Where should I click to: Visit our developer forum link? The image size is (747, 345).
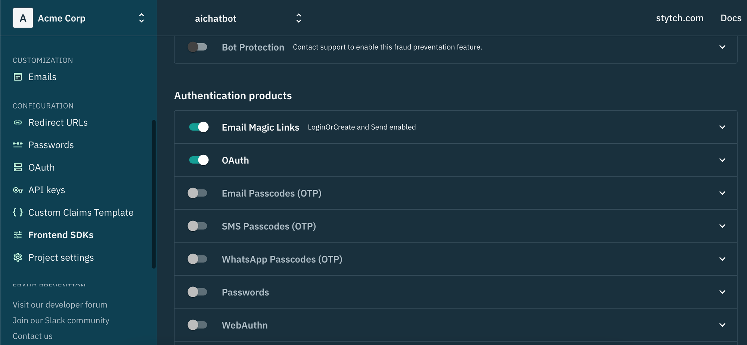pyautogui.click(x=60, y=305)
